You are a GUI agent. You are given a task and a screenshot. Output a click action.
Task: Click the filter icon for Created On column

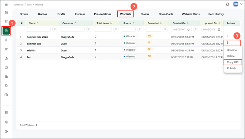(196, 30)
